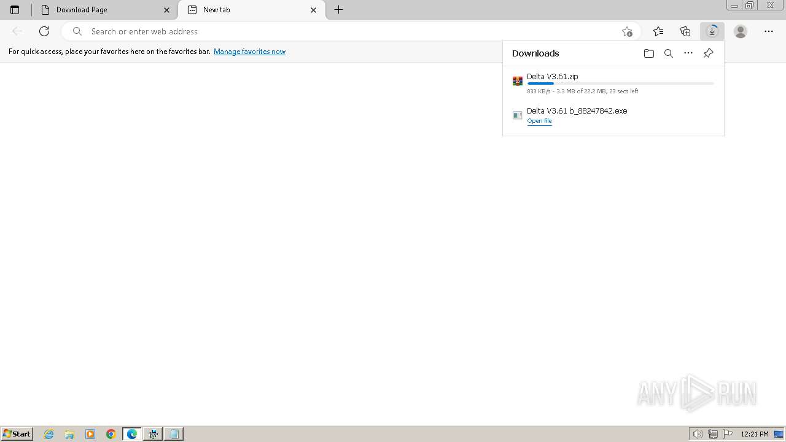Select the Delta V3.61.zip download entry
Image resolution: width=786 pixels, height=442 pixels.
pyautogui.click(x=613, y=83)
